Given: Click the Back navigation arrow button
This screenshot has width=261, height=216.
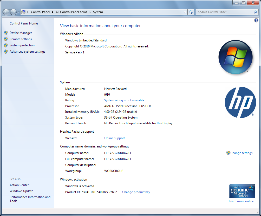Looking at the screenshot, I should tap(6, 12).
